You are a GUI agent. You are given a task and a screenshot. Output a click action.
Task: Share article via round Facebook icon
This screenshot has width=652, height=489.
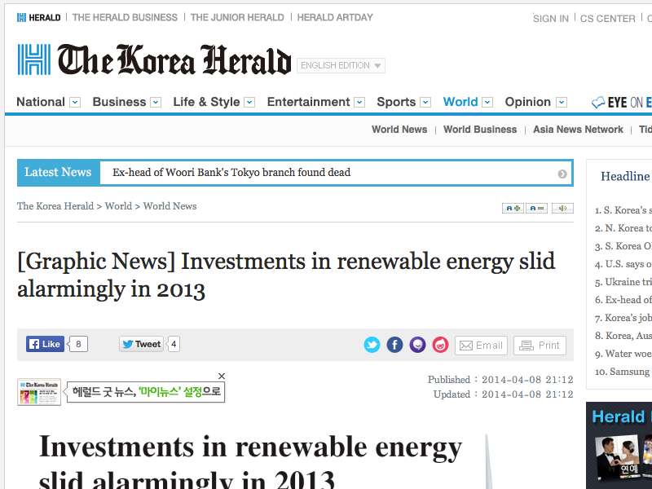point(394,345)
